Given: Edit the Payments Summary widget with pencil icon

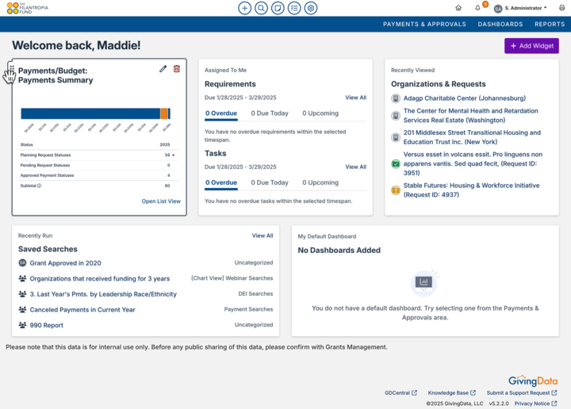Looking at the screenshot, I should (x=163, y=69).
